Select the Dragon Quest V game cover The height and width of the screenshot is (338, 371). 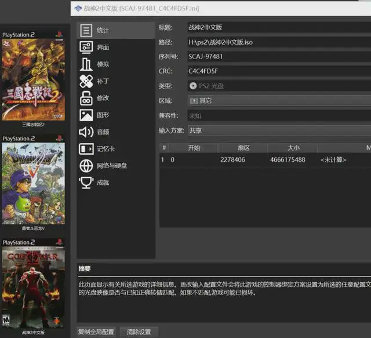[x=33, y=183]
